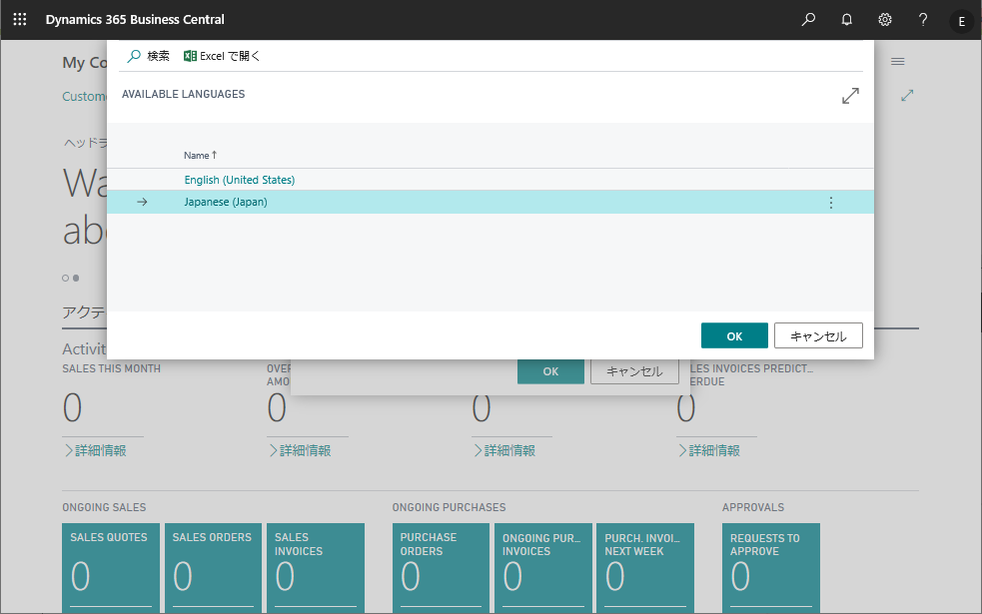This screenshot has height=614, width=982.
Task: Click the row selector arrow for Japanese
Action: (142, 202)
